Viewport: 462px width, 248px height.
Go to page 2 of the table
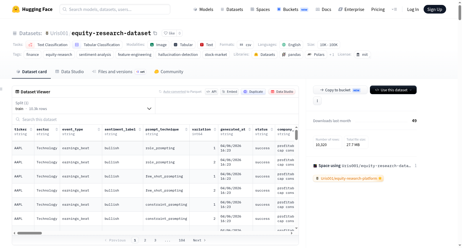pos(145,240)
